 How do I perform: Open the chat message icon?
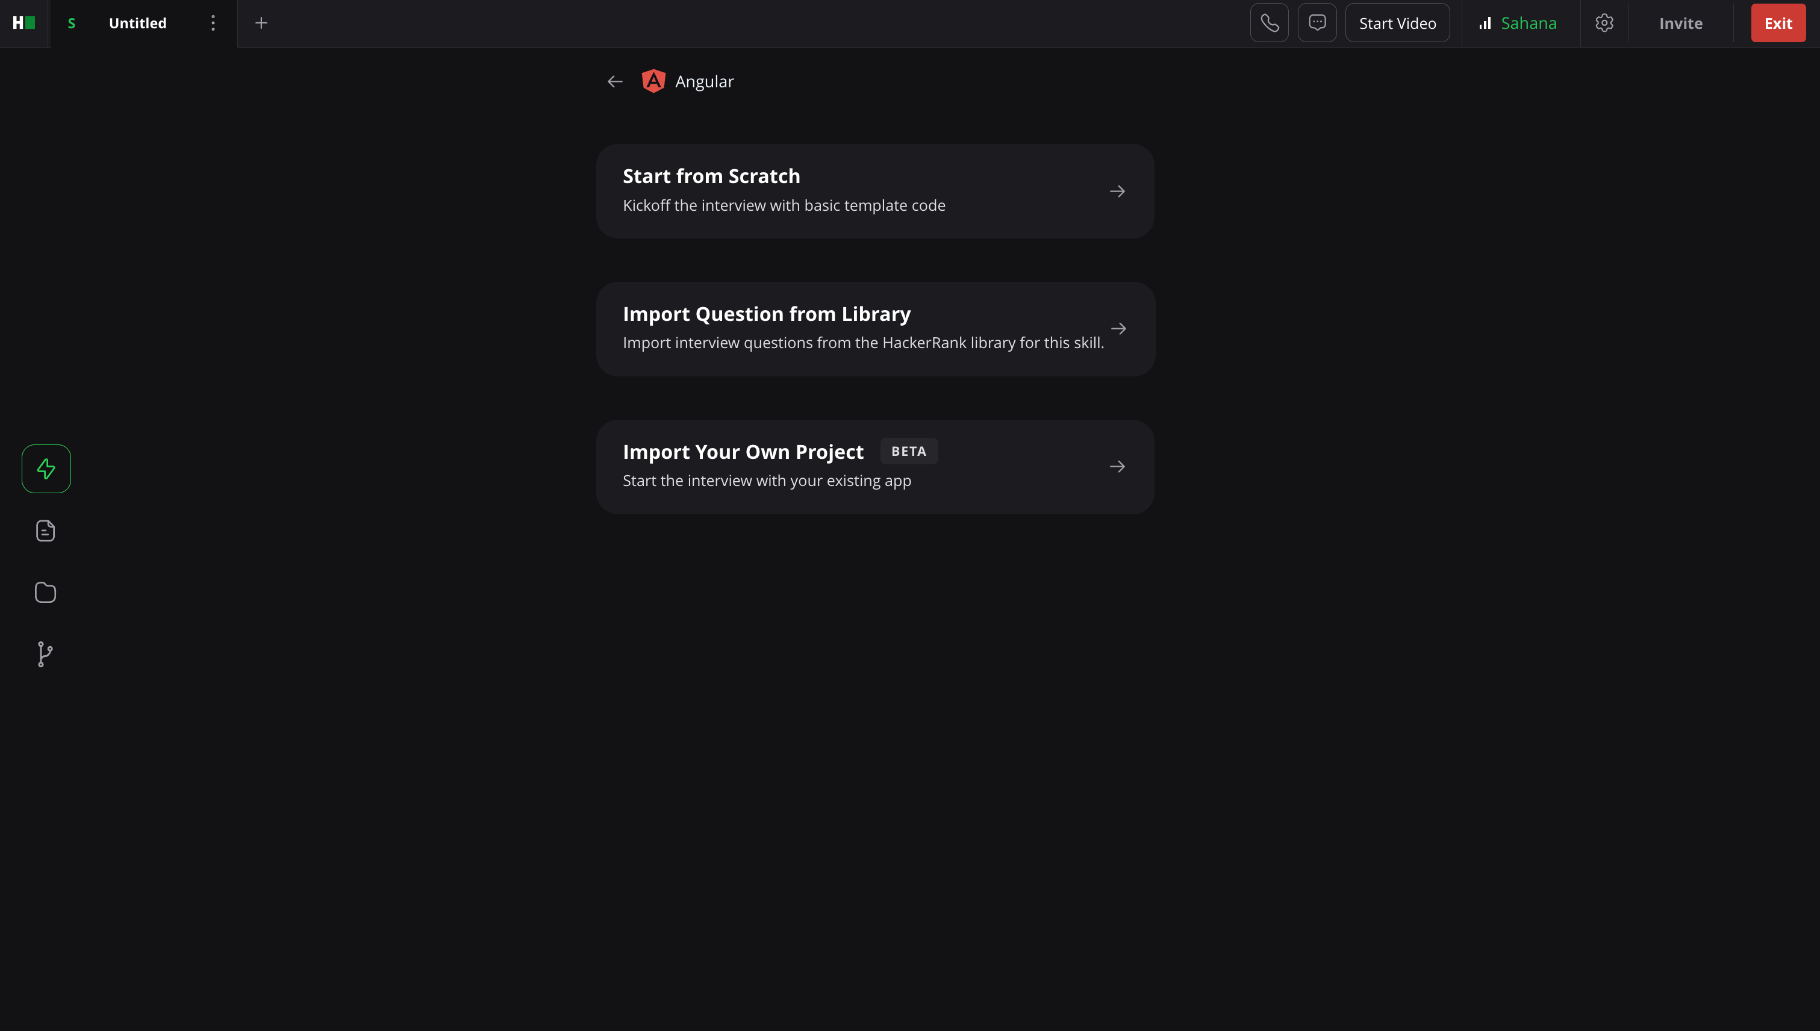click(1317, 23)
